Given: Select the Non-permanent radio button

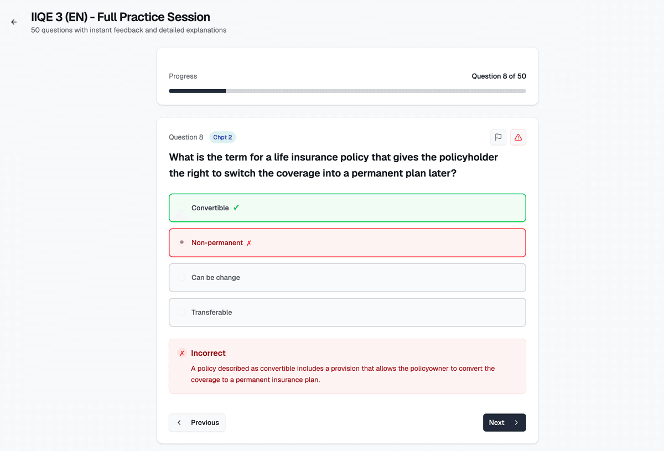Looking at the screenshot, I should point(181,242).
